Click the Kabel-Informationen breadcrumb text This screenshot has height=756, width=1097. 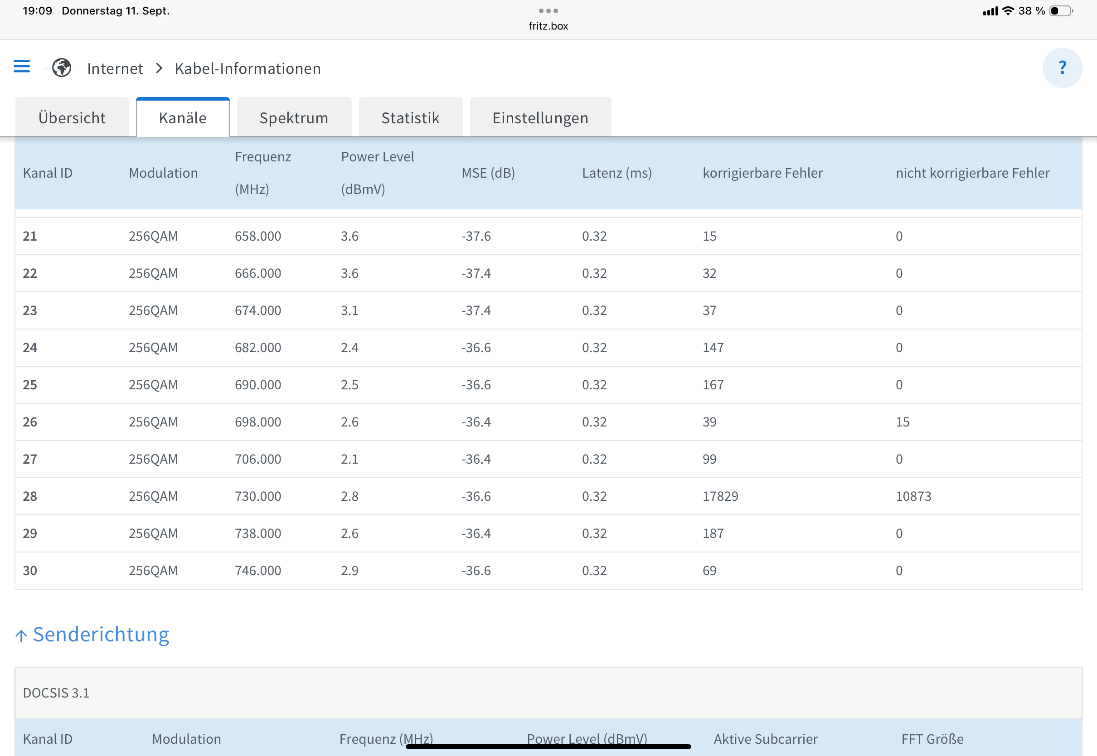point(248,68)
